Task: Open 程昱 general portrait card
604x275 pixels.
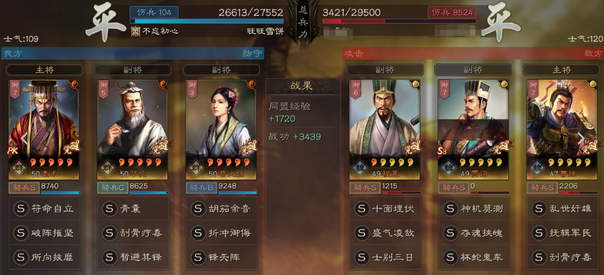Action: point(385,129)
